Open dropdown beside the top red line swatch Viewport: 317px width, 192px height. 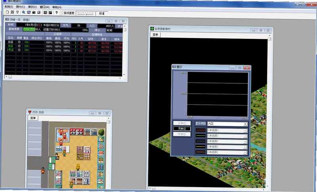(x=227, y=130)
